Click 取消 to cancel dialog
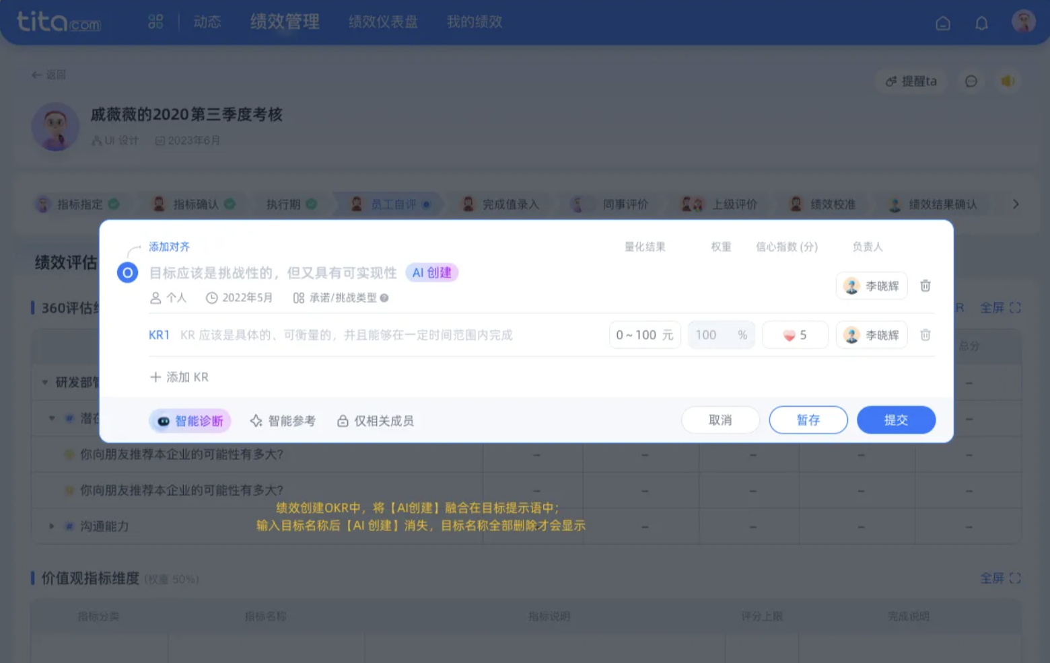This screenshot has height=663, width=1050. pyautogui.click(x=720, y=420)
